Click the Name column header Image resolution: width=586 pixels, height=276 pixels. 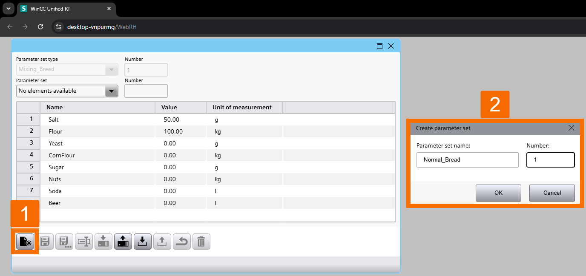click(98, 108)
